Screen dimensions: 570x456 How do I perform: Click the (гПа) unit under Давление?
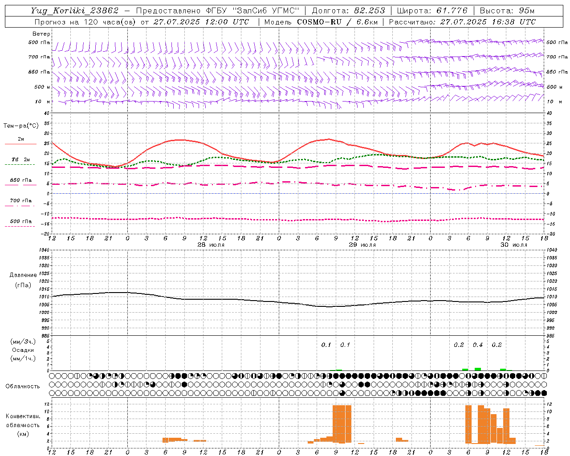point(23,285)
